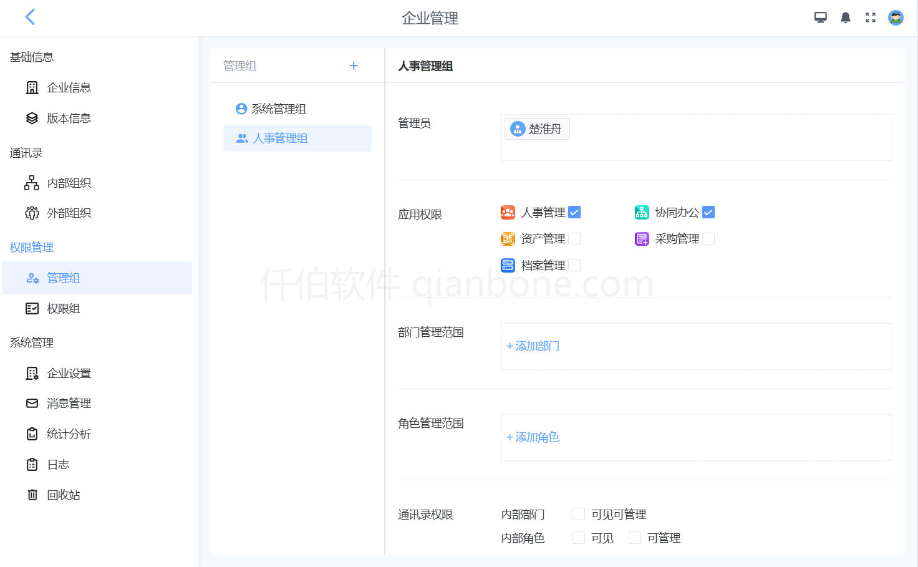
Task: Click the fullscreen expand icon top right
Action: tap(871, 17)
